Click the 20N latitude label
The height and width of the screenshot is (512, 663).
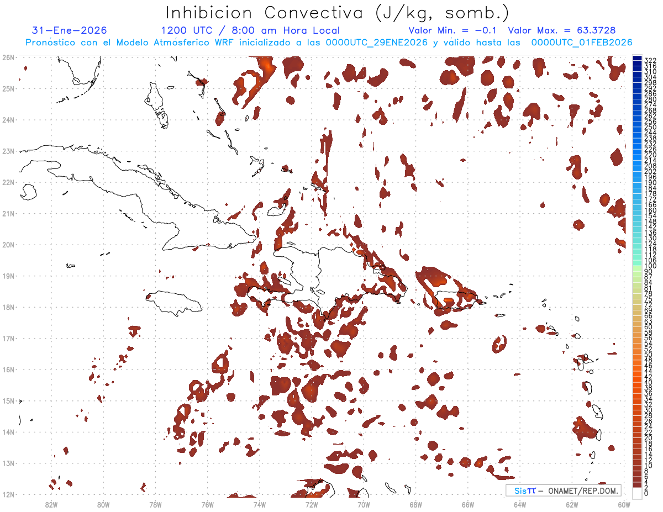click(8, 245)
